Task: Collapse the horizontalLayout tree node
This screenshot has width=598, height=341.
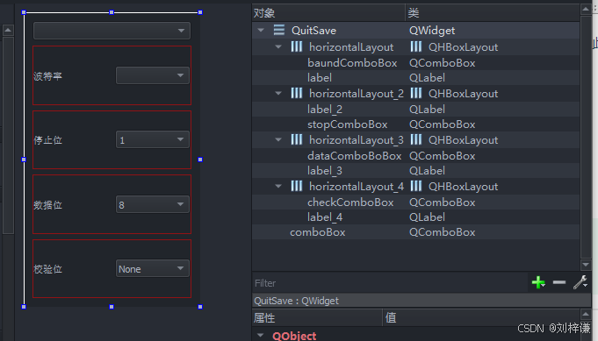Action: pyautogui.click(x=278, y=46)
